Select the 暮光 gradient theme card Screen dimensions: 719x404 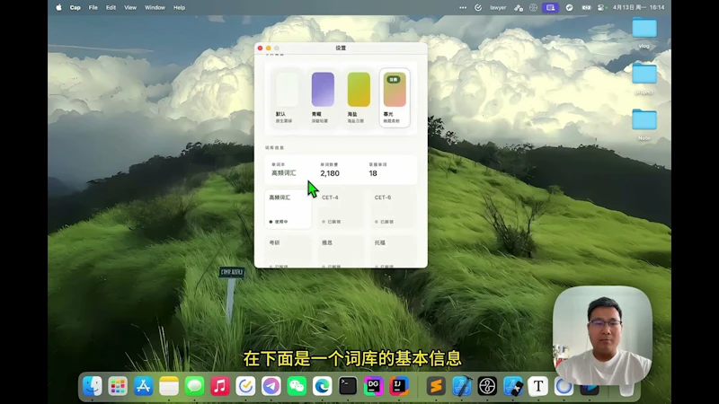[x=395, y=97]
